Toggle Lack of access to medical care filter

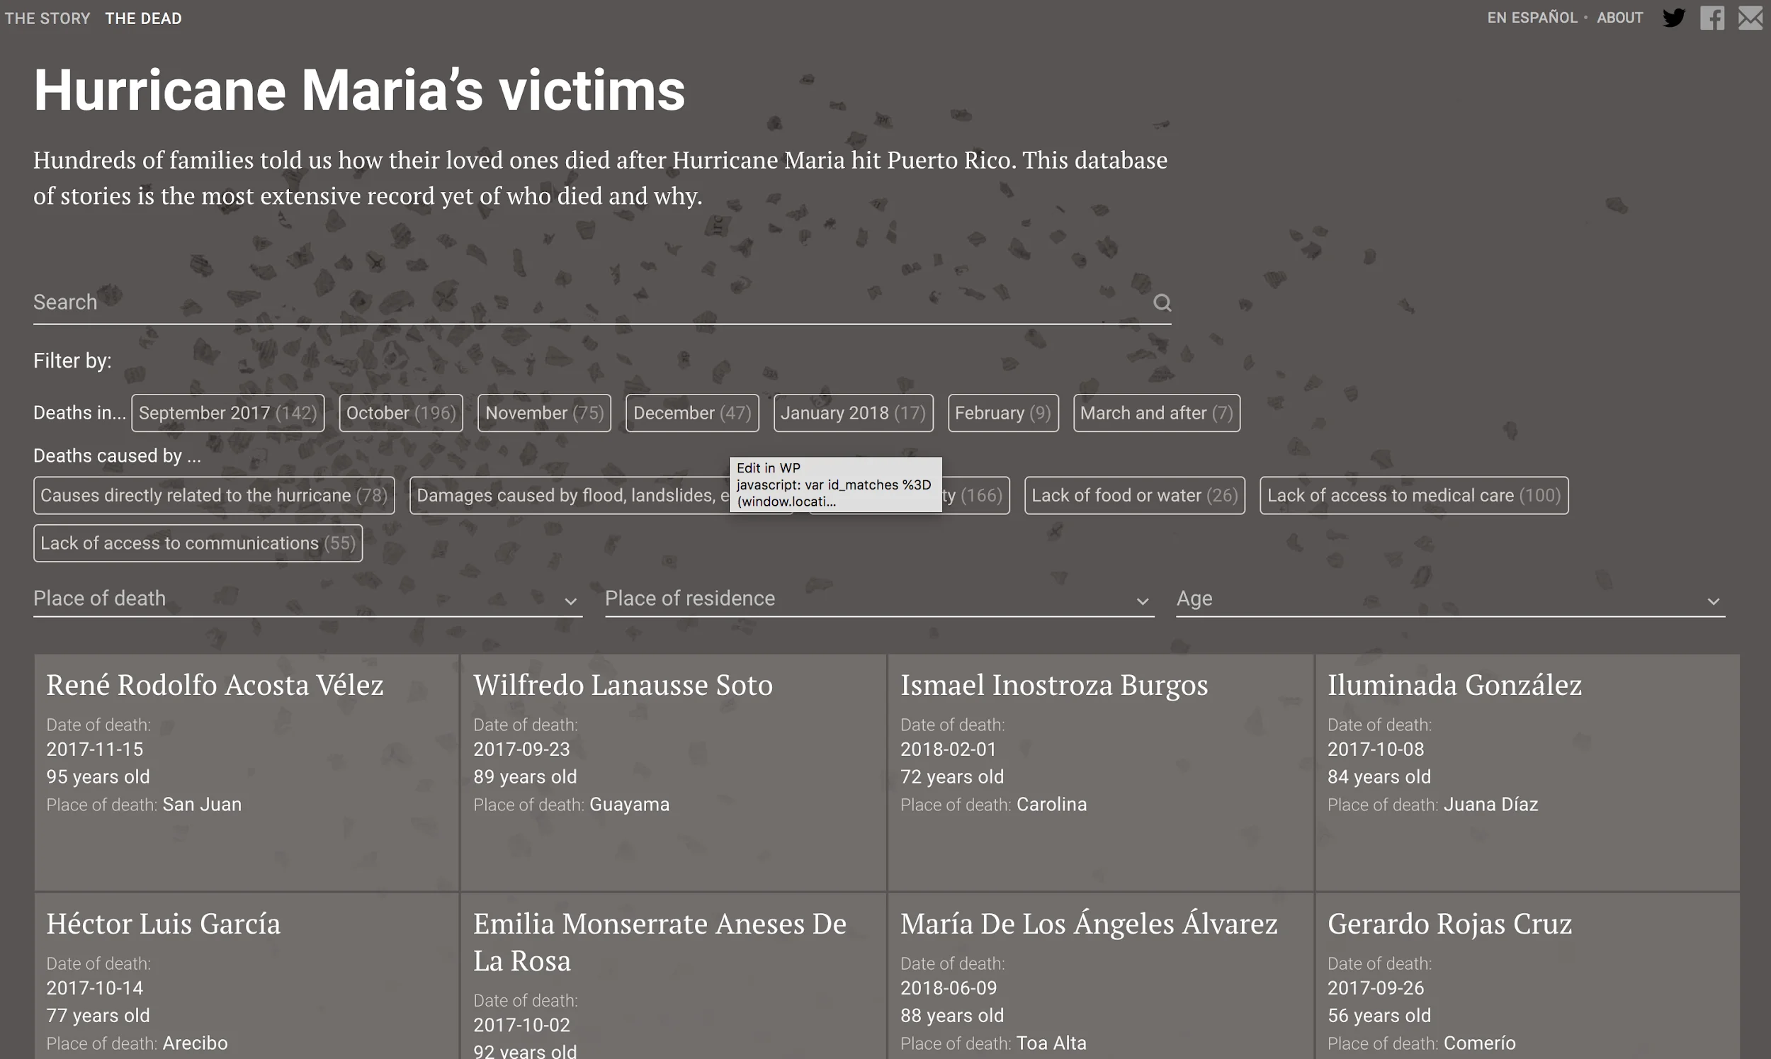tap(1413, 495)
